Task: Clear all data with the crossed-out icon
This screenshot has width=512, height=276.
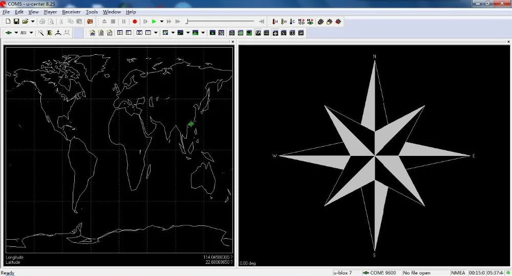Action: (90, 21)
